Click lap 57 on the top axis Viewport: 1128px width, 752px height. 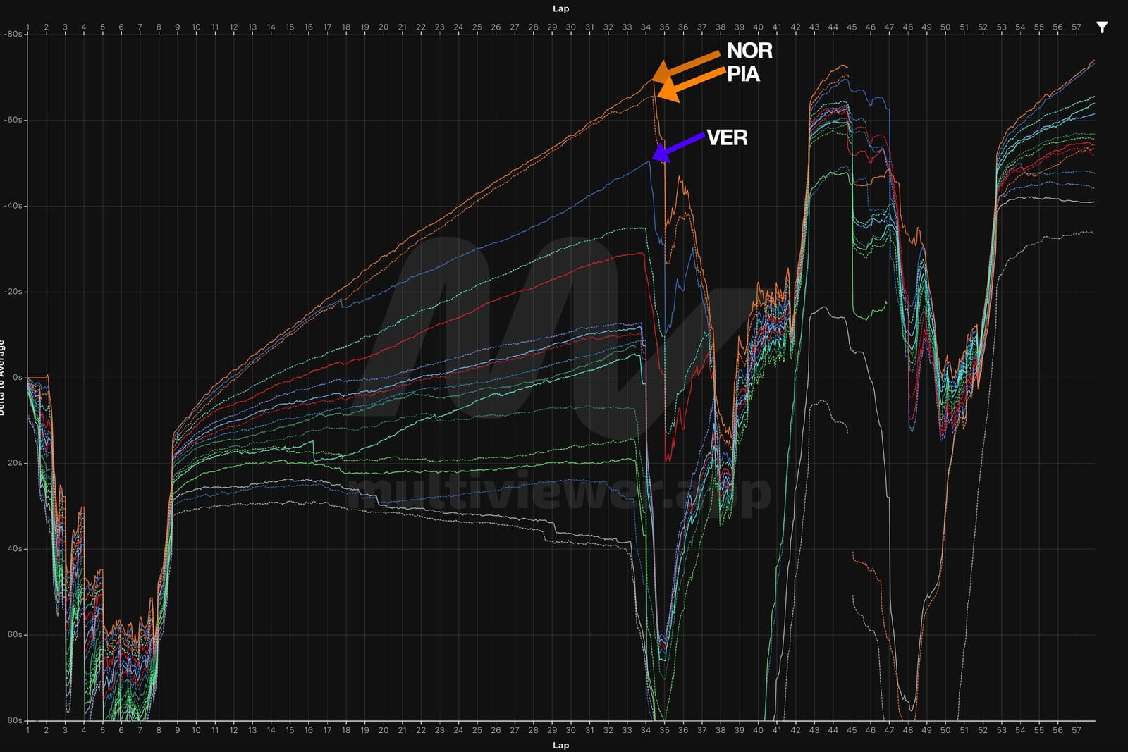pyautogui.click(x=1077, y=27)
